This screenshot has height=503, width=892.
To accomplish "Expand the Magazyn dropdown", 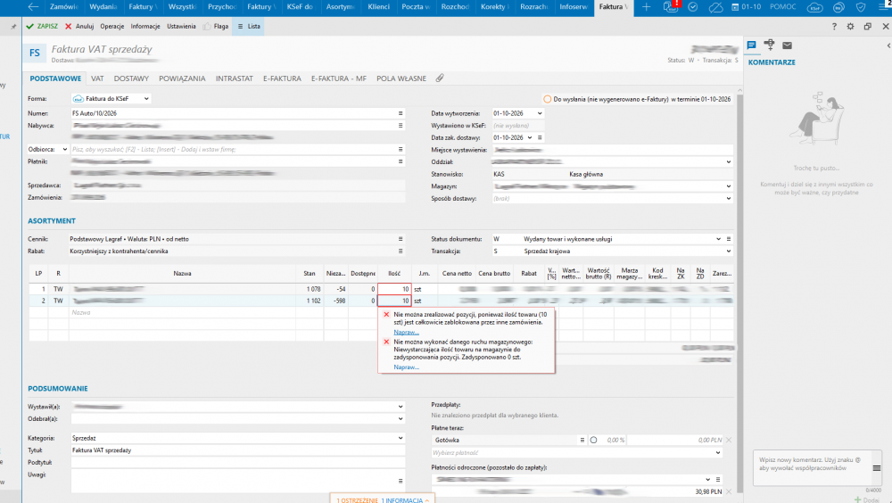I will click(728, 186).
